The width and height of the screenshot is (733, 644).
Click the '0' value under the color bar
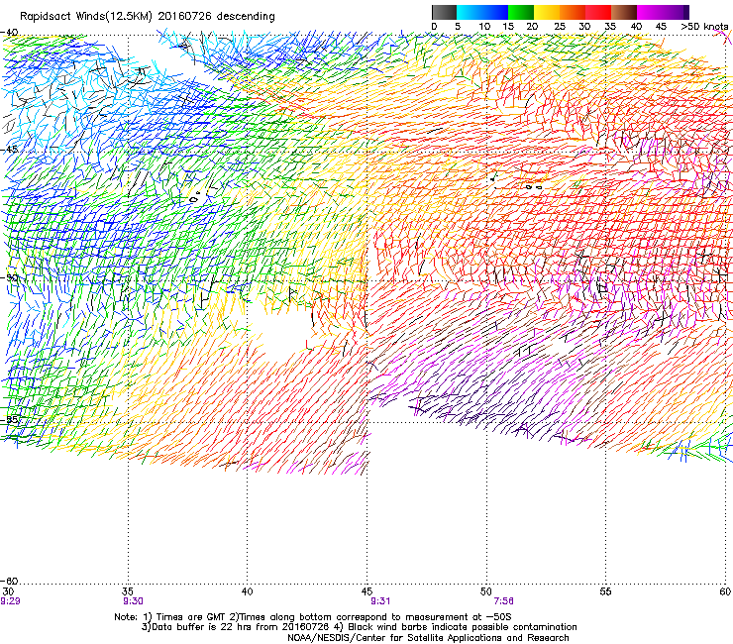point(434,27)
